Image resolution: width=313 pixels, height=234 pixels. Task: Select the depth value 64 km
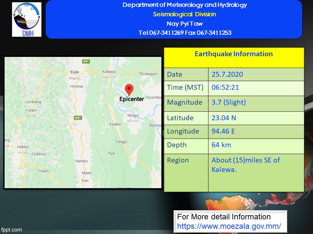point(221,145)
